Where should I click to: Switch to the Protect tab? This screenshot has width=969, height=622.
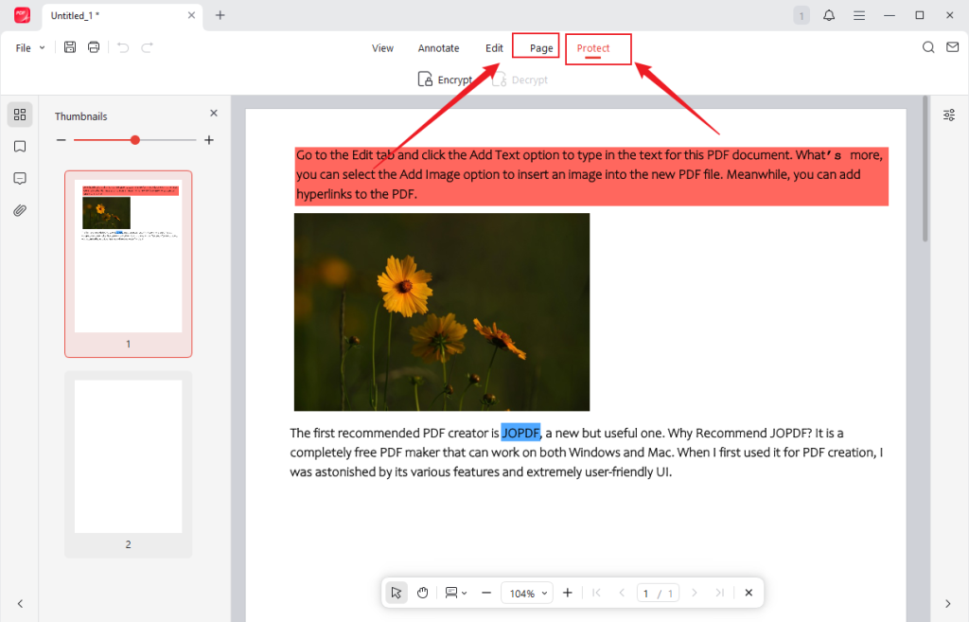coord(597,48)
